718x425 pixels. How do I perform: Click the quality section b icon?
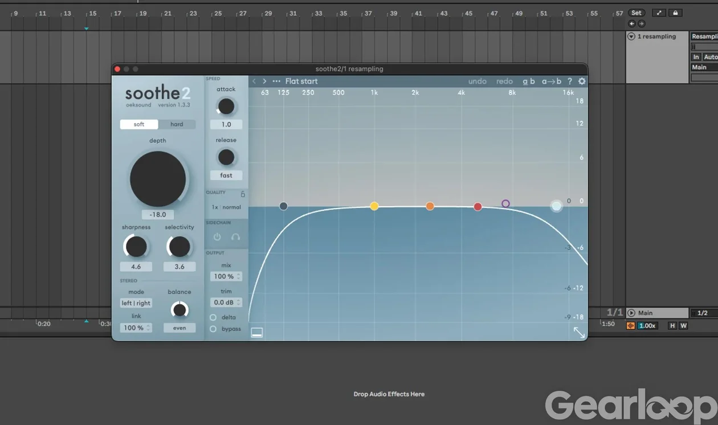coord(243,194)
